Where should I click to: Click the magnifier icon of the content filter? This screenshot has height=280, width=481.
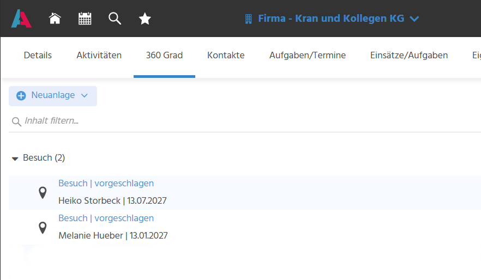pos(16,121)
